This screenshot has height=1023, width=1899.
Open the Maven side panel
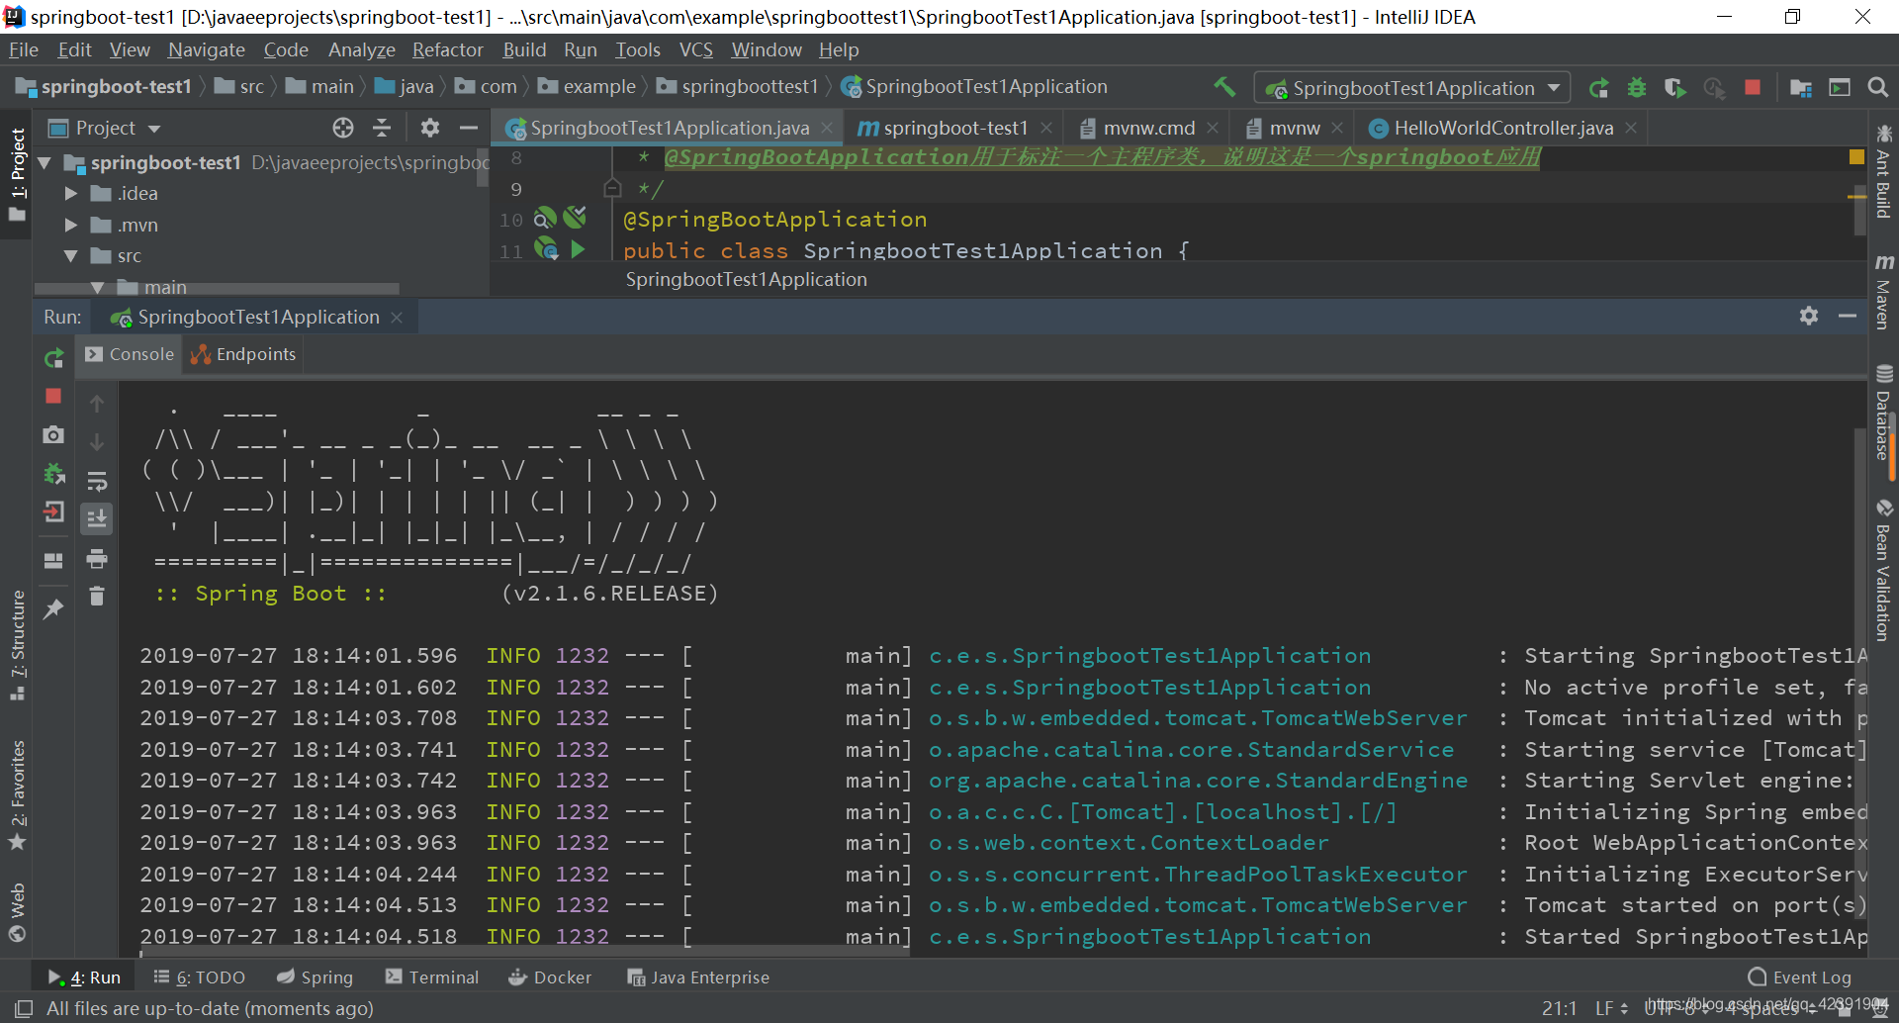1883,292
